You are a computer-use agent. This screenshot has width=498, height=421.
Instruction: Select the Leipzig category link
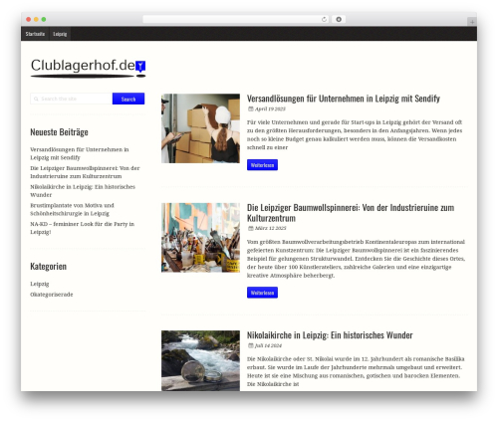click(40, 284)
